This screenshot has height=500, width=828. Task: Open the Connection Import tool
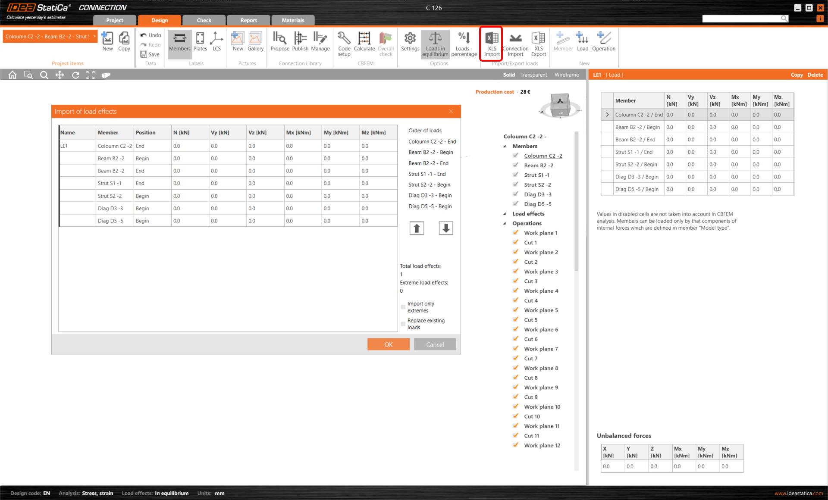(515, 43)
